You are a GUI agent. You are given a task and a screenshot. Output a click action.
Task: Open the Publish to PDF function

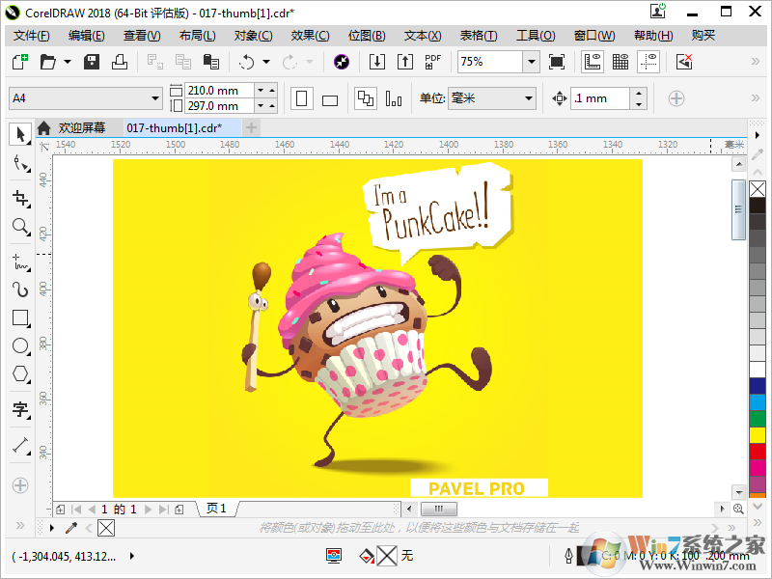431,61
